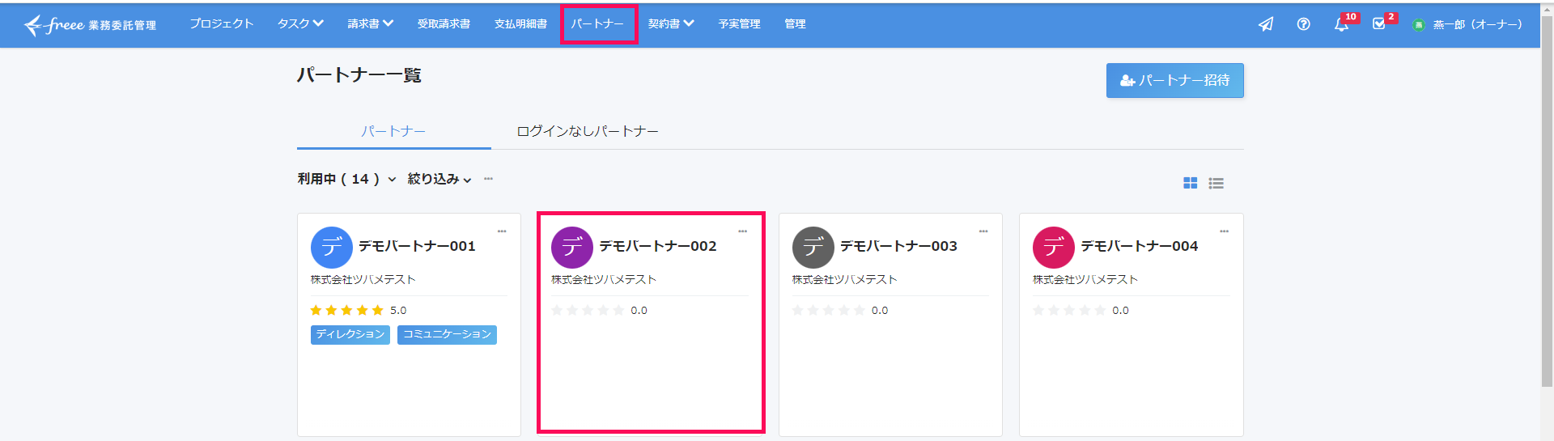Click the パートナー招待 button
This screenshot has height=441, width=1554.
coord(1174,81)
